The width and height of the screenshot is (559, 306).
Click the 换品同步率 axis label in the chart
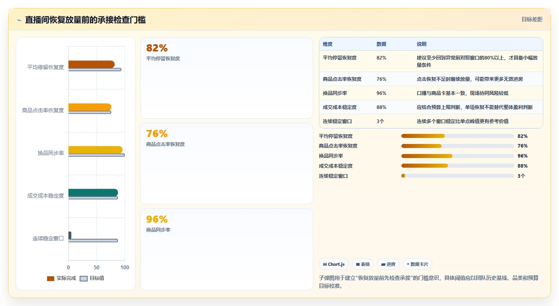click(51, 153)
